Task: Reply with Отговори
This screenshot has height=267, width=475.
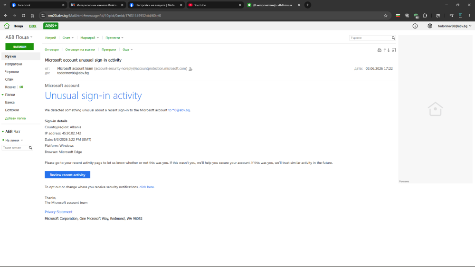Action: (51, 49)
